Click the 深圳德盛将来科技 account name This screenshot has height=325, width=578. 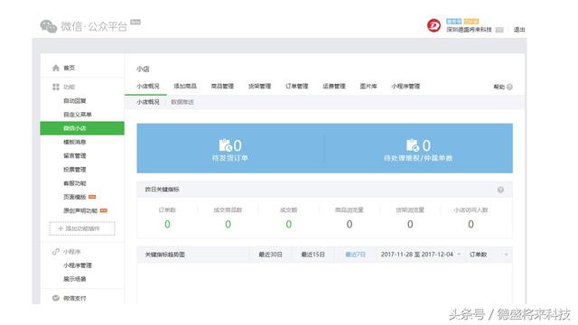(470, 30)
